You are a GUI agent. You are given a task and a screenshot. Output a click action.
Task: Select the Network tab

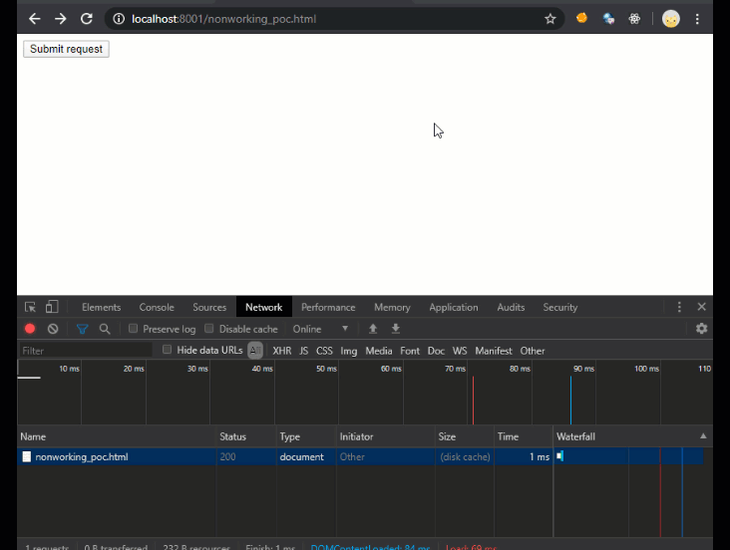pyautogui.click(x=264, y=307)
